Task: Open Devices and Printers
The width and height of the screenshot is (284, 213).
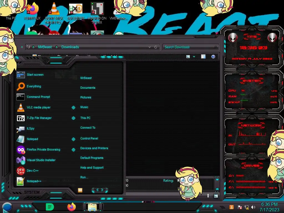Action: click(94, 148)
